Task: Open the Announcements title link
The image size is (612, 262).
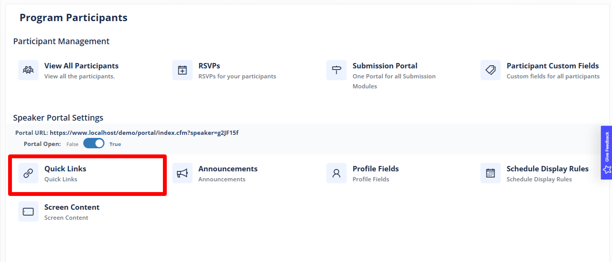Action: [228, 169]
